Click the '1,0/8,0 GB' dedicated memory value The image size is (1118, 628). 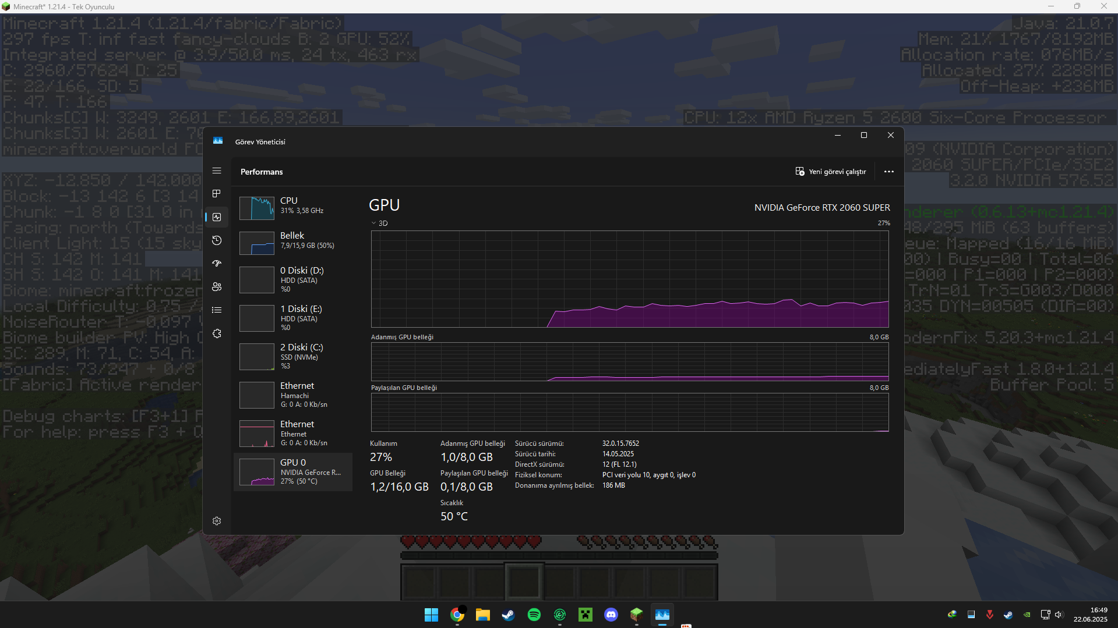point(467,457)
